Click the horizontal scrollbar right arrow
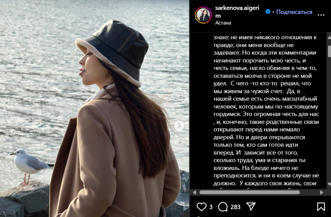The height and width of the screenshot is (217, 331). [x=321, y=192]
